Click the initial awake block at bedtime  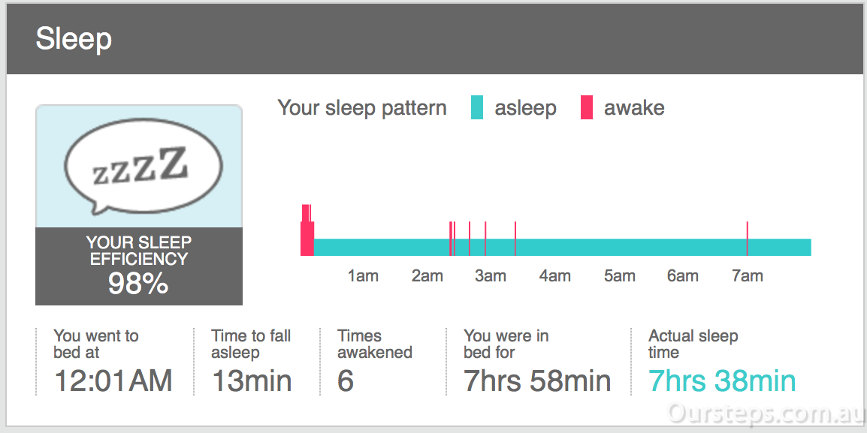307,230
